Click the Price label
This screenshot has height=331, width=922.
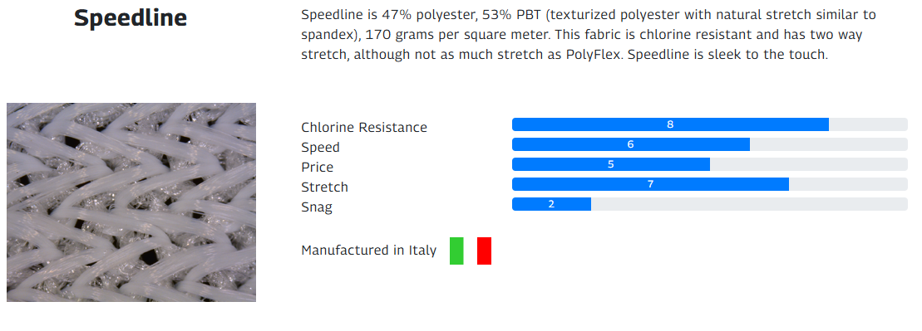[317, 168]
